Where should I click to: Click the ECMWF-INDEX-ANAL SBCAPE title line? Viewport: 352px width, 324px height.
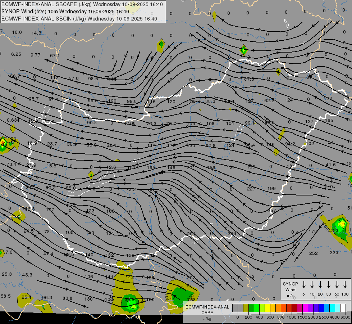(x=82, y=4)
